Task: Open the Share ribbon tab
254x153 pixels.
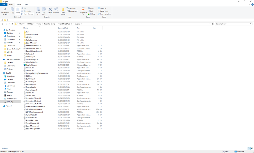Action: click(x=19, y=4)
